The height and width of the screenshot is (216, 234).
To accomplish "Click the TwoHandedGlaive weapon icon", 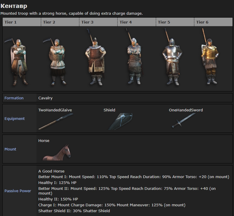I will tap(56, 122).
